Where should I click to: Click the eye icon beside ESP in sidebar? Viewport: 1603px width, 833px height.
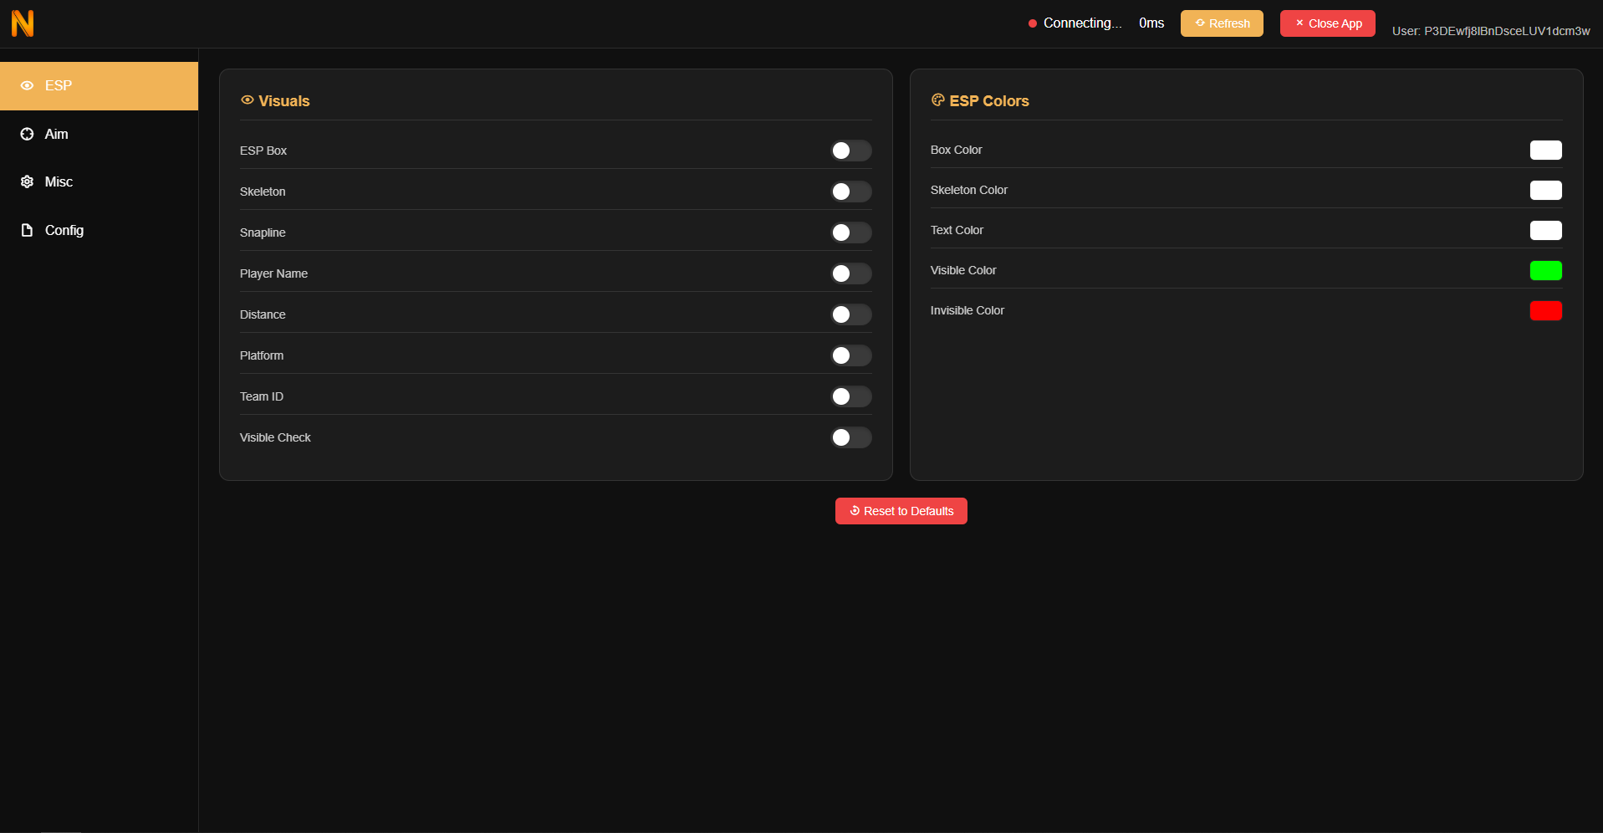(27, 85)
